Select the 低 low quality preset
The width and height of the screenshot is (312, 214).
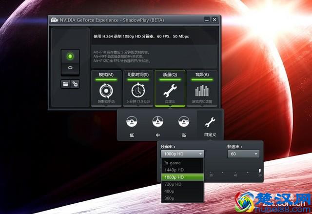tap(132, 125)
